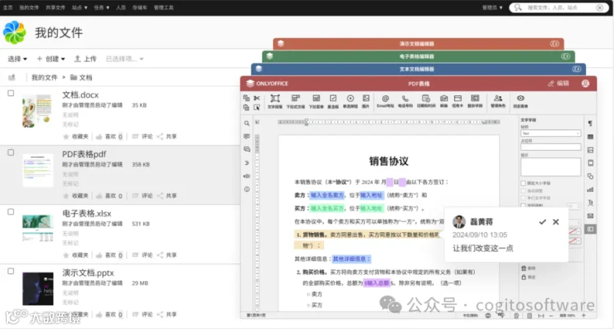This screenshot has height=329, width=614.
Task: Open chart settings in right sidebar
Action: [x=590, y=190]
